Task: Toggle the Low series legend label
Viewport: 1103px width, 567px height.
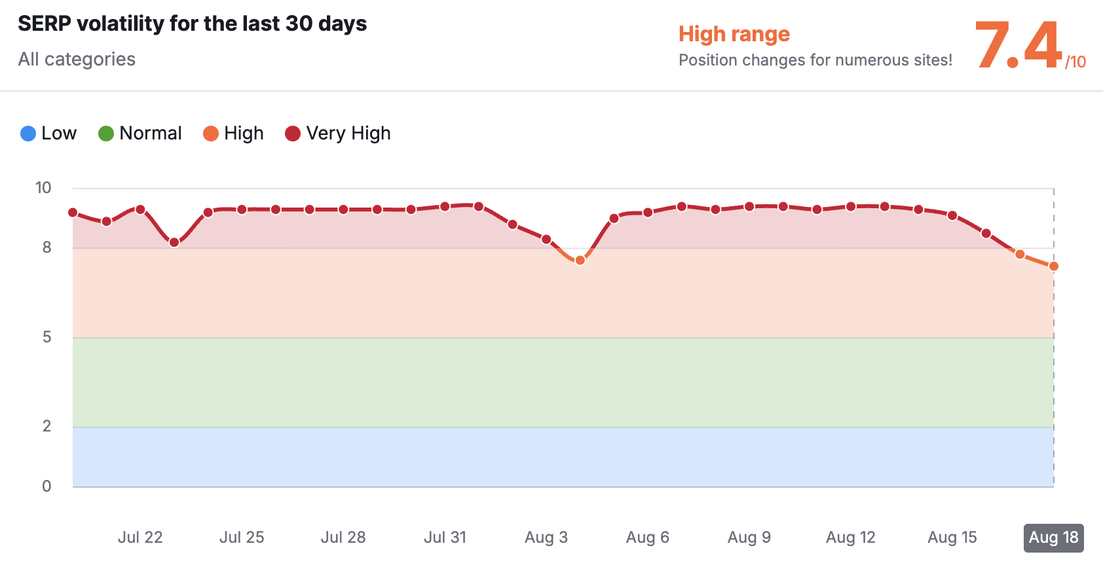Action: 59,134
